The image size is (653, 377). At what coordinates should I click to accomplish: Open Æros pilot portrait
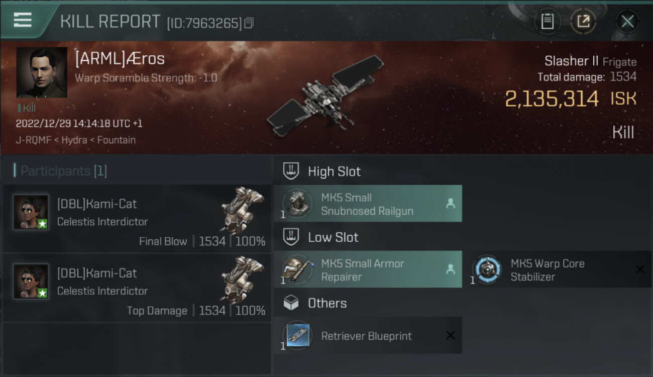pos(42,72)
